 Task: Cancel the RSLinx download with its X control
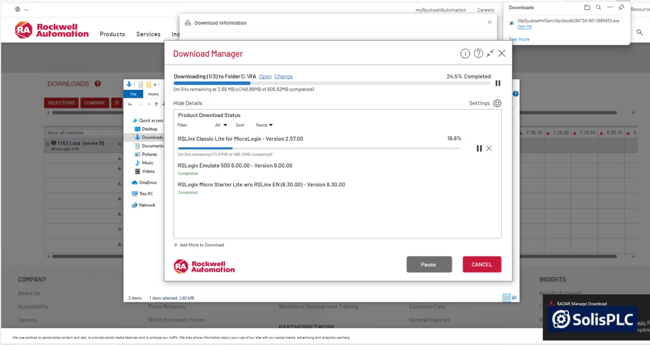pos(489,148)
